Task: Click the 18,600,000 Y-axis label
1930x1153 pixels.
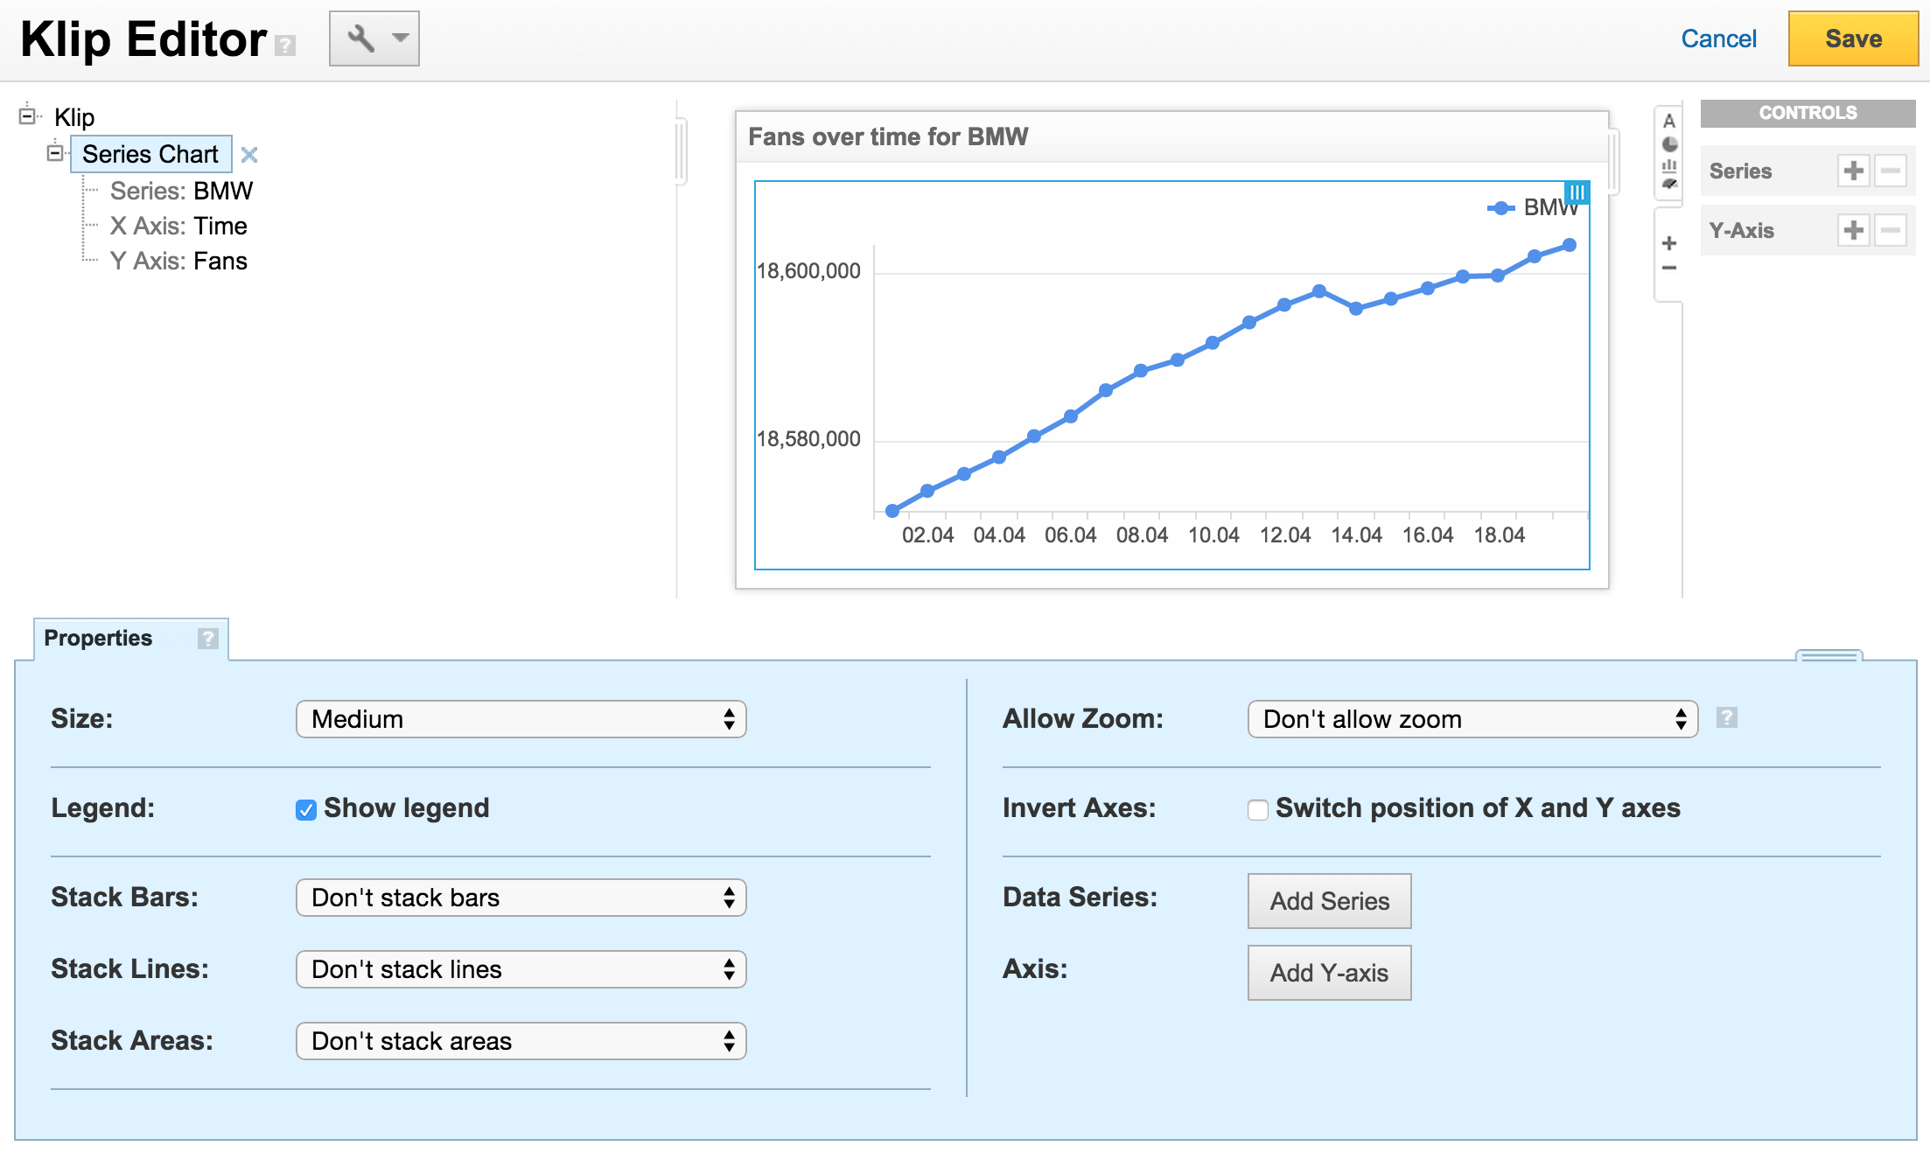Action: point(808,271)
